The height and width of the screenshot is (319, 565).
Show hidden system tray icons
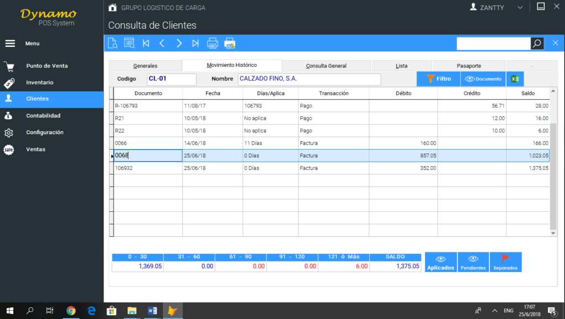click(494, 311)
